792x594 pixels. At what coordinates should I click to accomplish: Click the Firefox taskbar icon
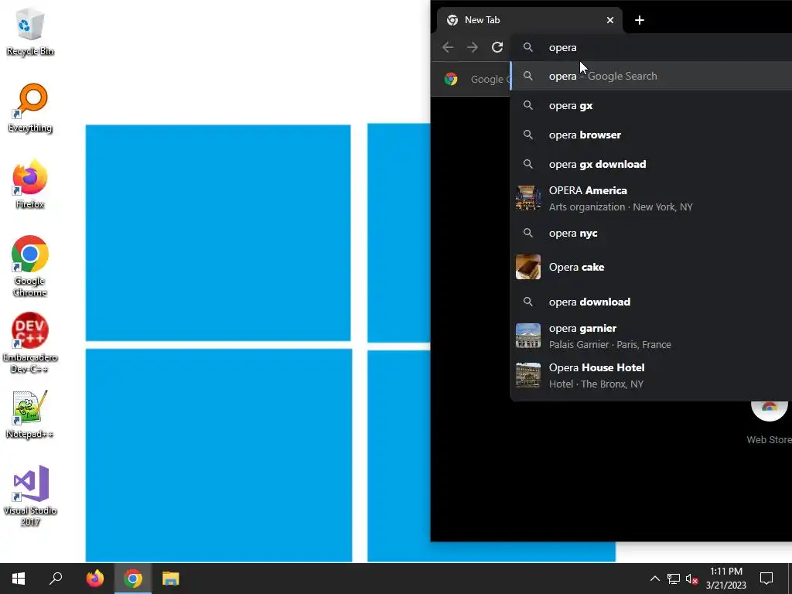click(95, 579)
